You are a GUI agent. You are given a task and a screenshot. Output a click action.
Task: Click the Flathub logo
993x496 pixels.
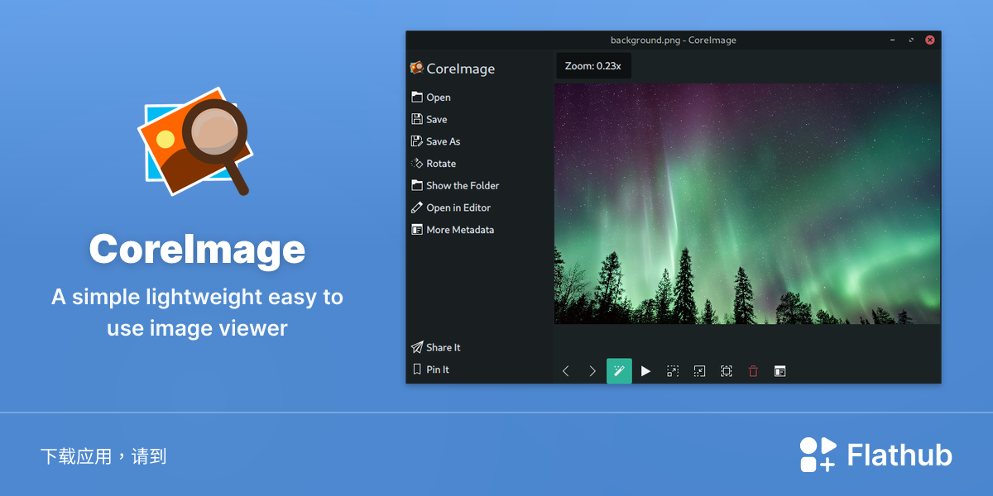tap(876, 455)
